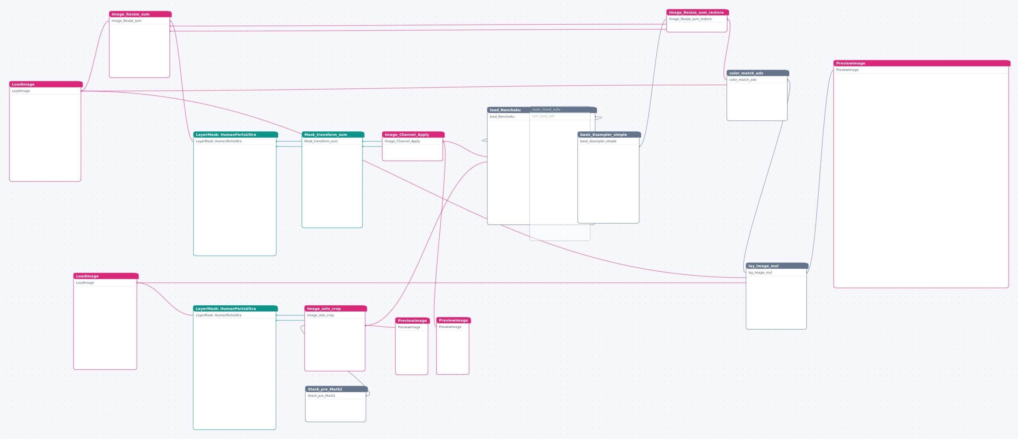Click the Mask_transform_sum node title bar
This screenshot has width=1018, height=439.
(333, 134)
